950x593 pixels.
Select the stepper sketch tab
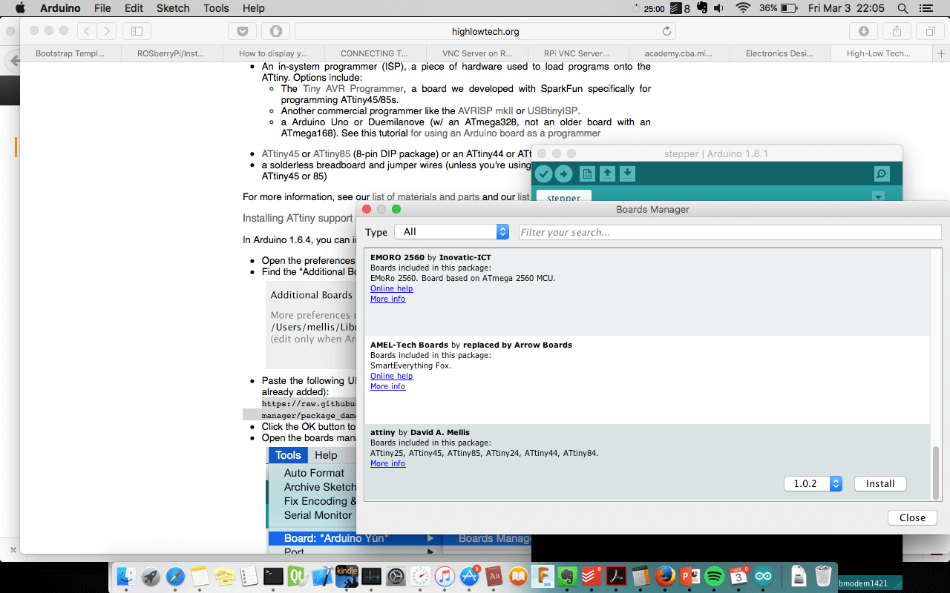click(x=564, y=198)
